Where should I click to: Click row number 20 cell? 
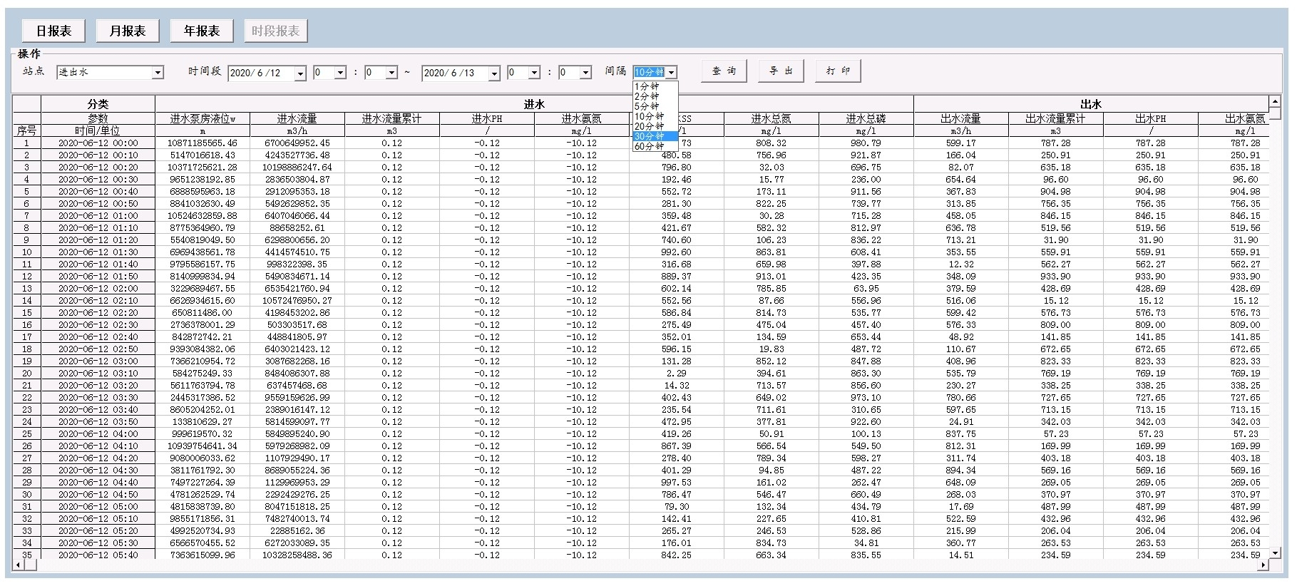click(x=27, y=374)
